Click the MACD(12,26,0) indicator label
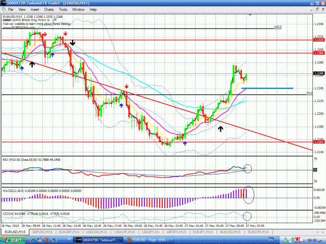 (42, 191)
